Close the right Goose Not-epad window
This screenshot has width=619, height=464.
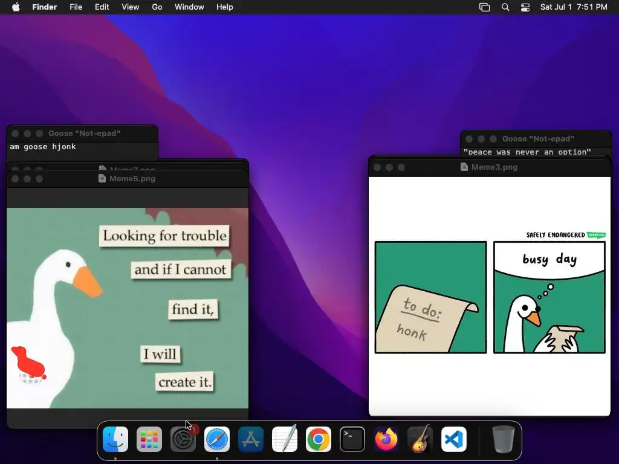click(469, 139)
